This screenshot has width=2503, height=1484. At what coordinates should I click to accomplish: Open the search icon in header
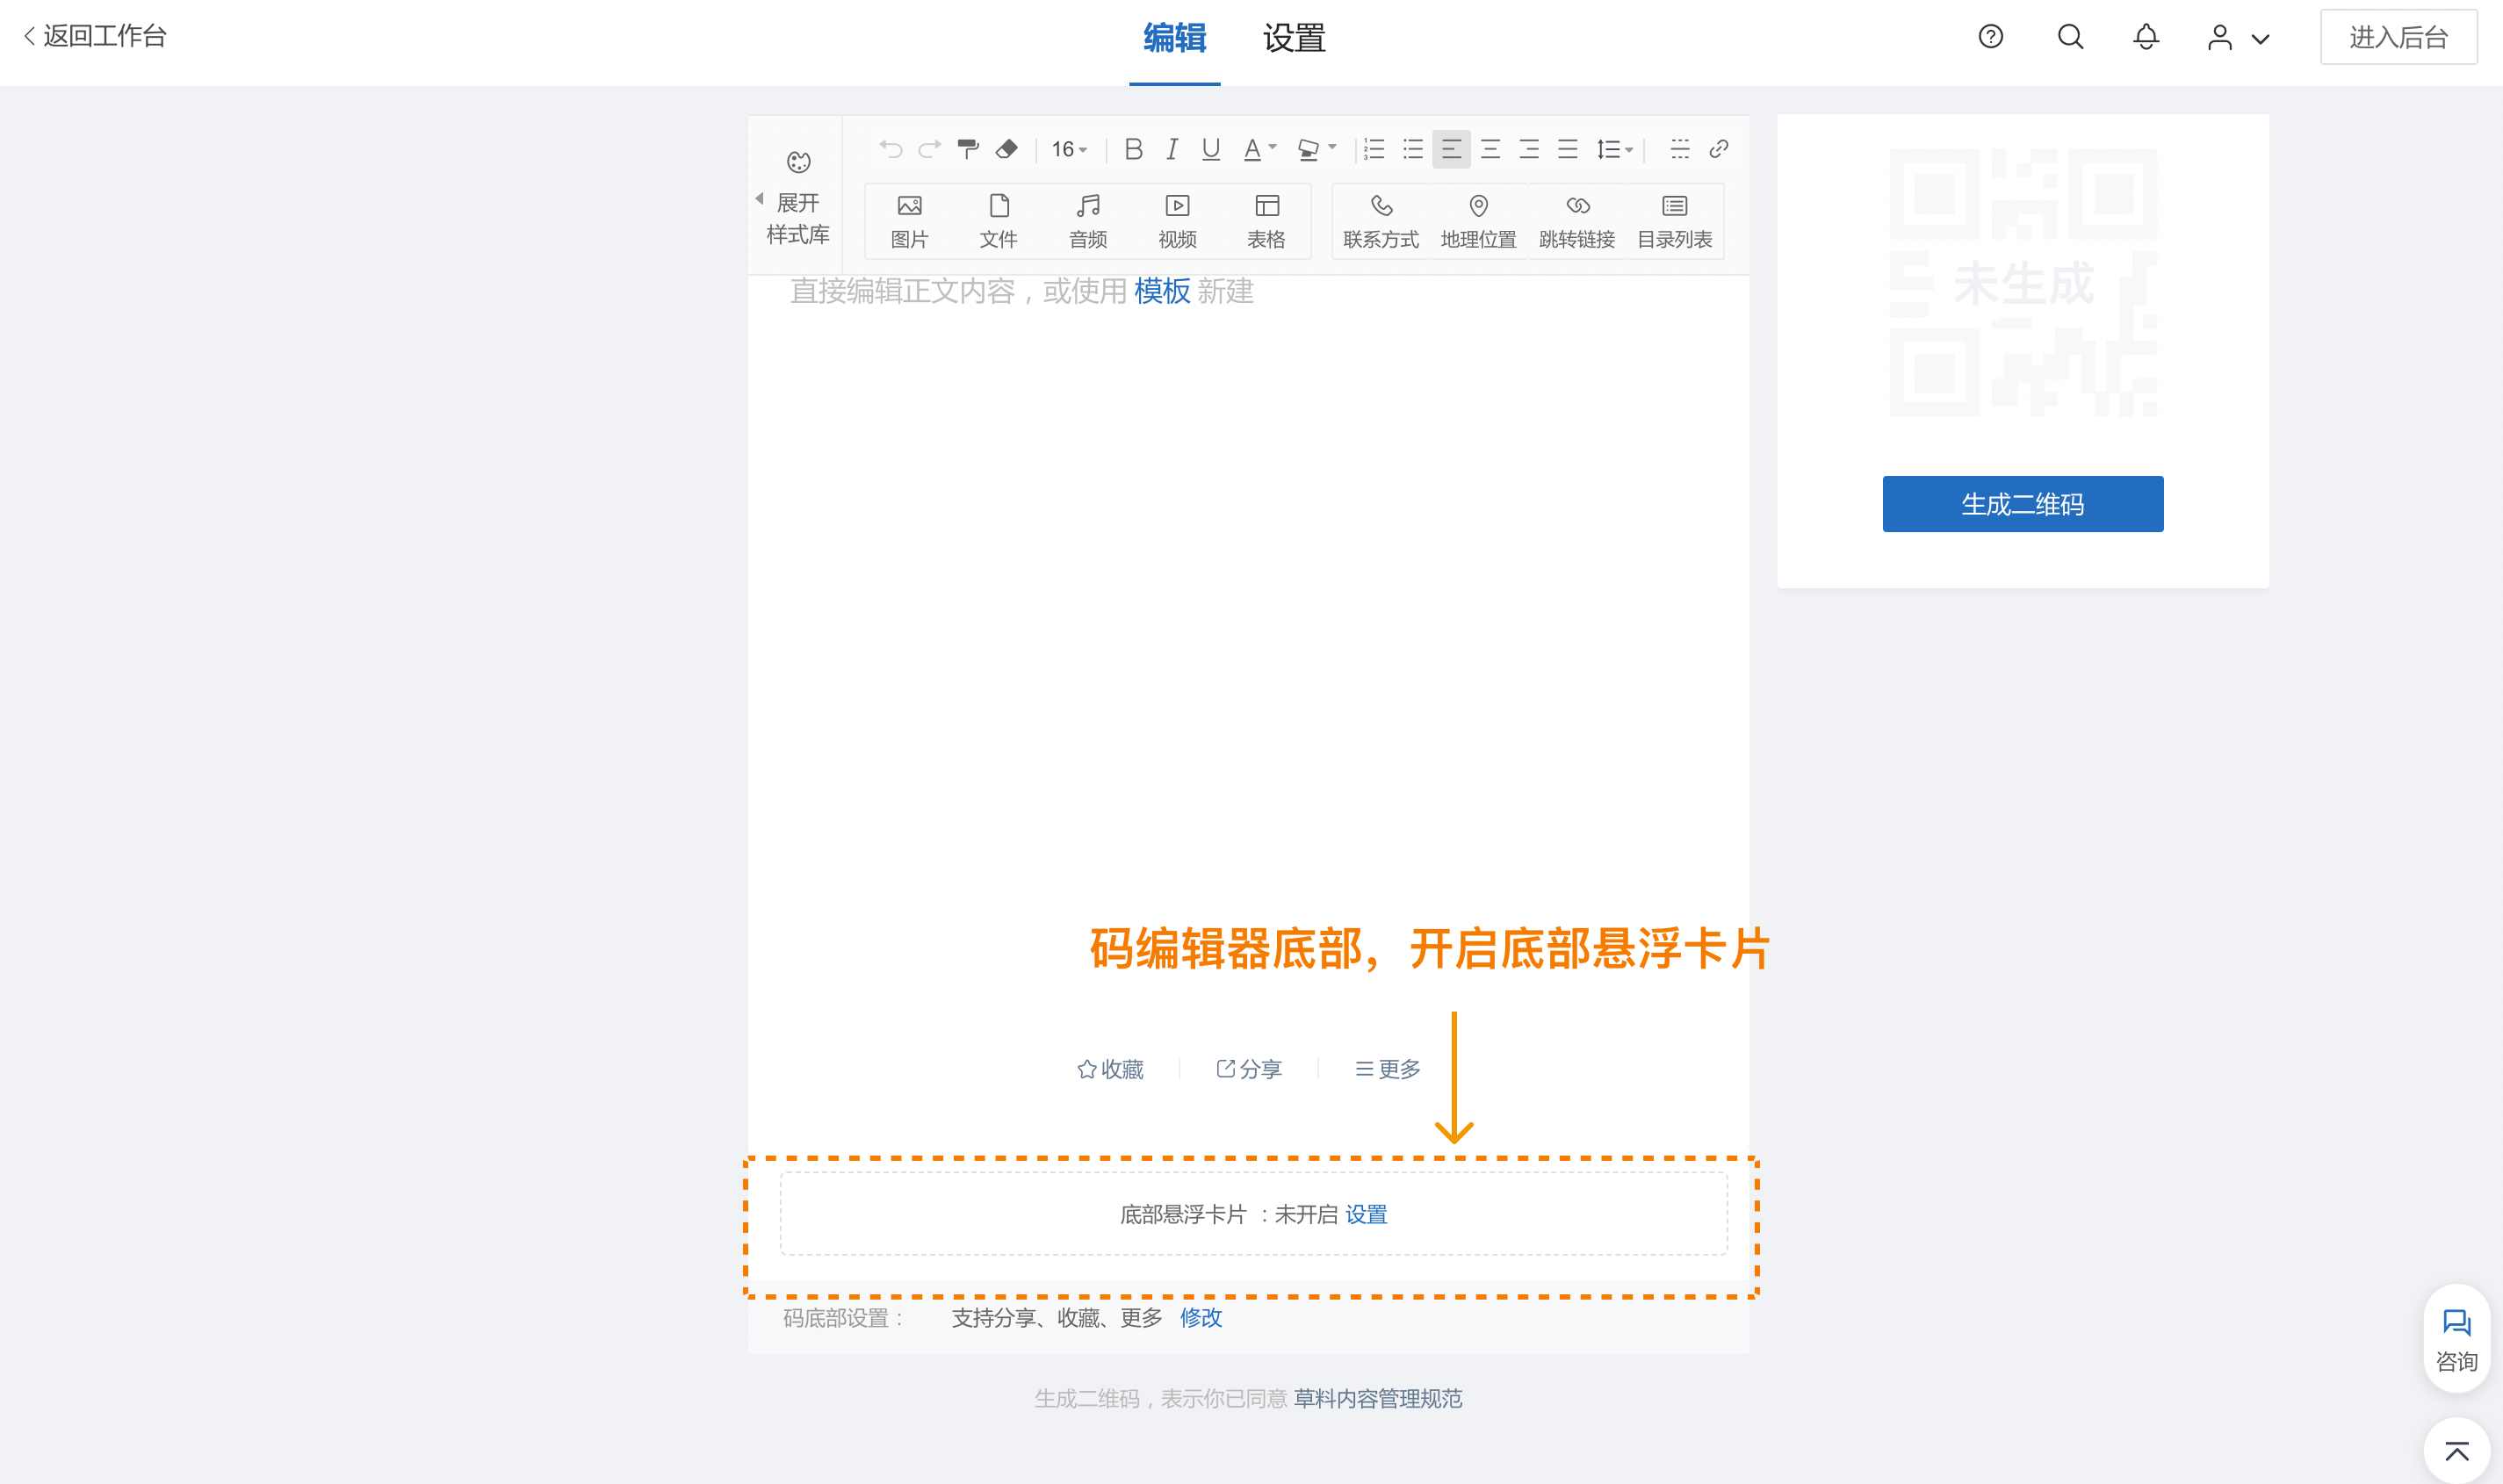pos(2070,37)
